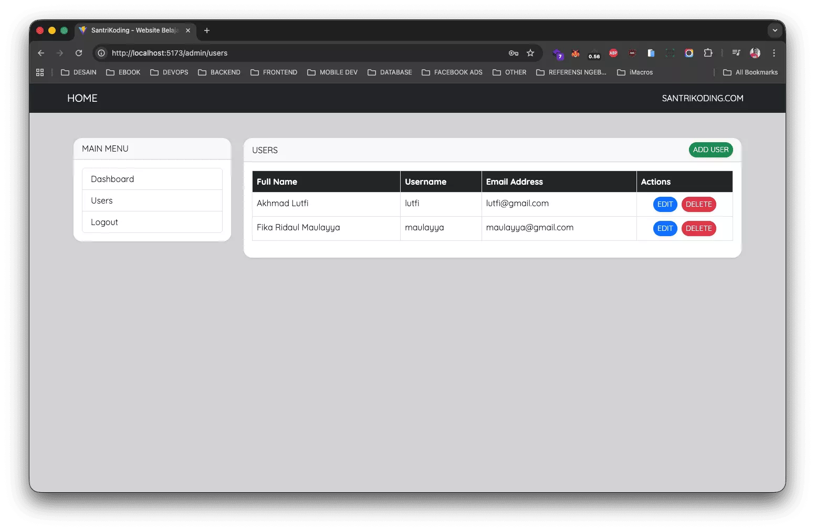The image size is (815, 531).
Task: Open the All Bookmarks folder
Action: click(750, 72)
